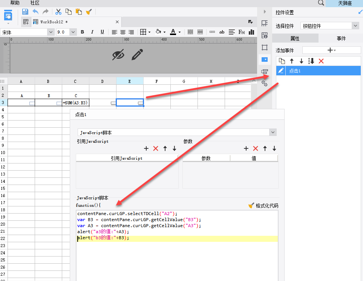Open the 社区 menu
The width and height of the screenshot is (363, 281).
[35, 3]
